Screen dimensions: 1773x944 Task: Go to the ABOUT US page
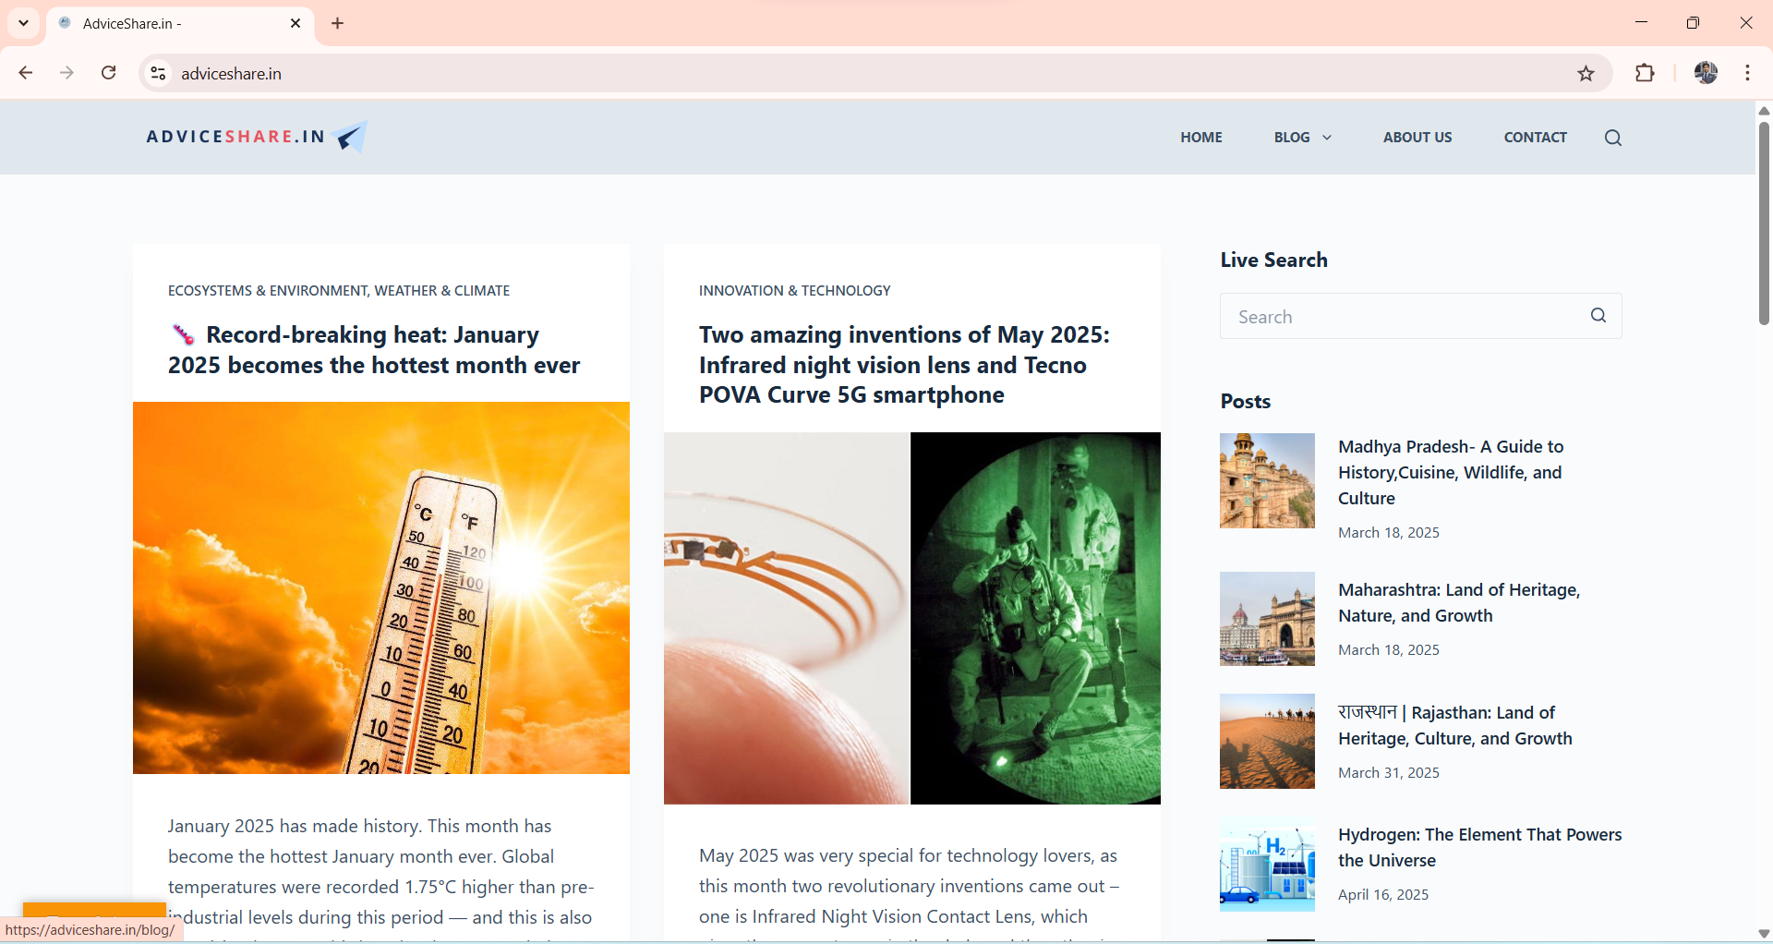1417,138
